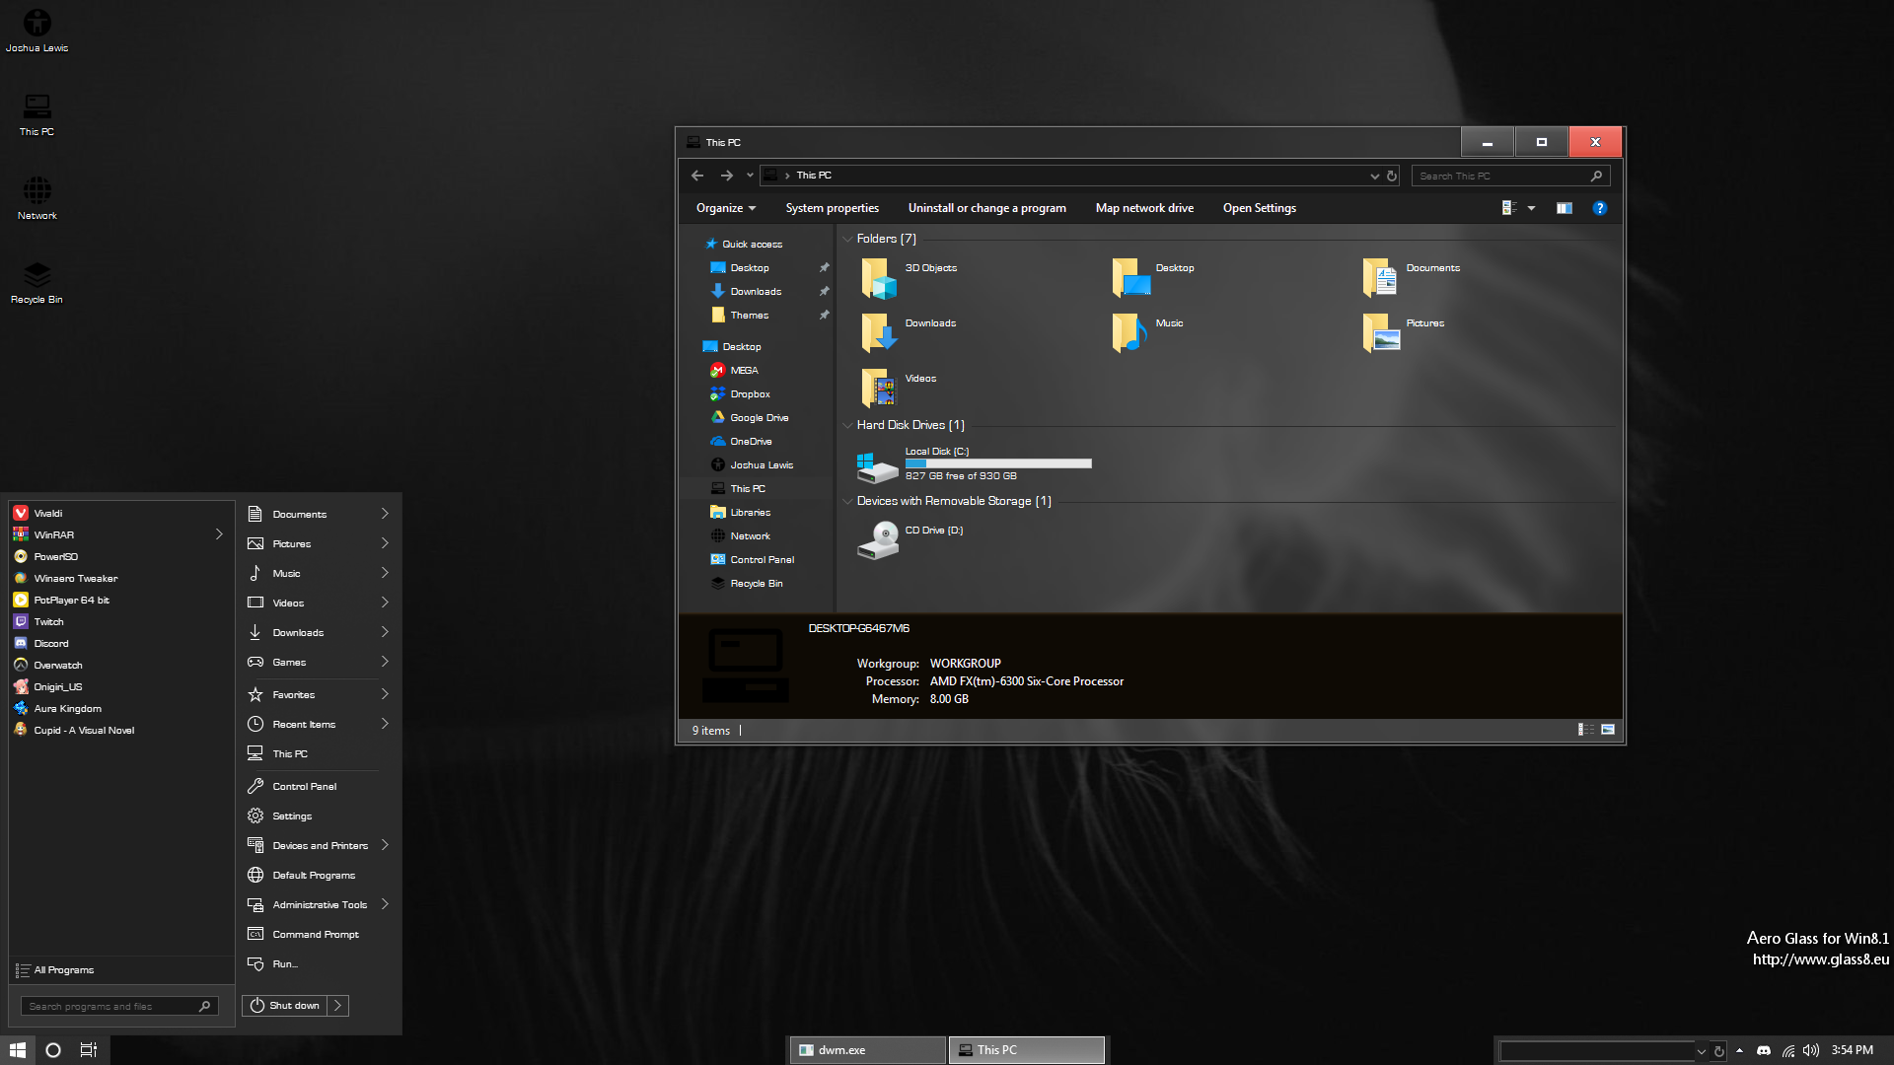Open Discord from Start menu list
This screenshot has height=1065, width=1894.
(x=52, y=642)
